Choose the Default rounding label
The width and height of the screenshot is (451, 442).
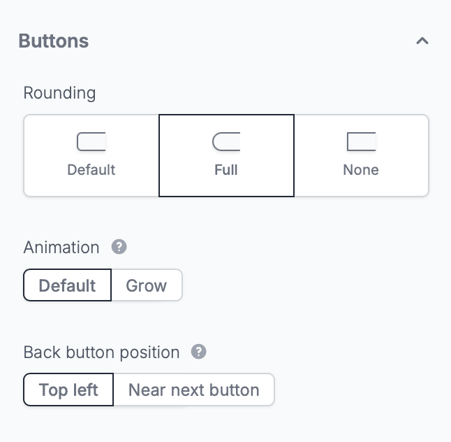(91, 170)
